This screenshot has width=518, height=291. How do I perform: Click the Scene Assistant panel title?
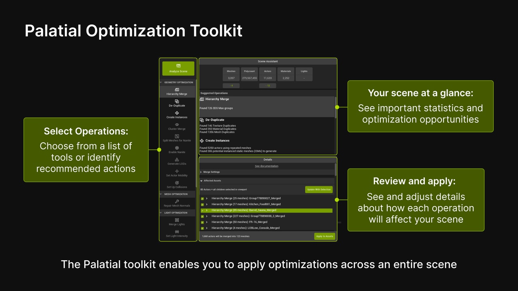tap(268, 61)
